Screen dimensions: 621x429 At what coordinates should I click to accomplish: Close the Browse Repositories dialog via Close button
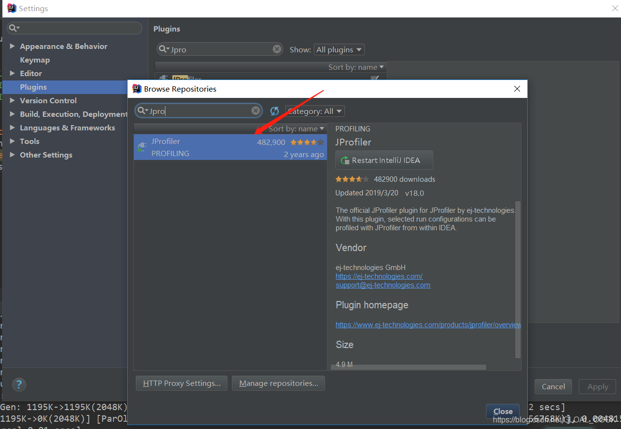point(503,411)
